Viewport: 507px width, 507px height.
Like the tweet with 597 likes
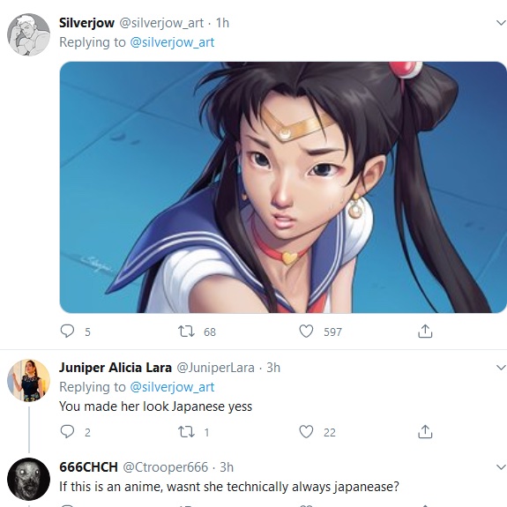306,332
